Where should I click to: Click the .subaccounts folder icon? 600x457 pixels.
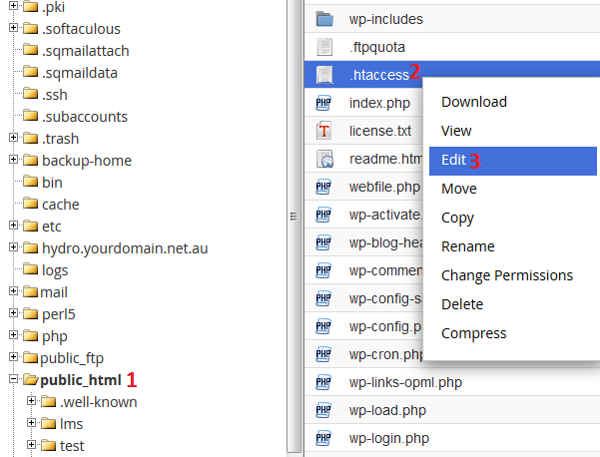30,116
